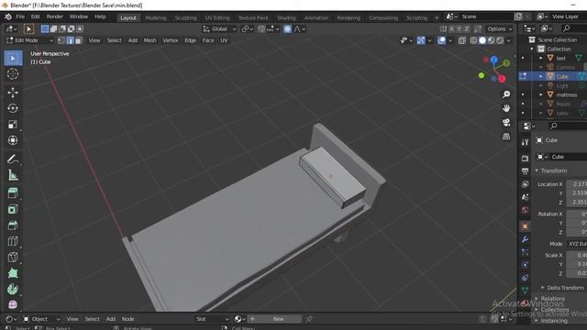Choose the Spin tool
Image resolution: width=587 pixels, height=330 pixels.
[x=13, y=290]
